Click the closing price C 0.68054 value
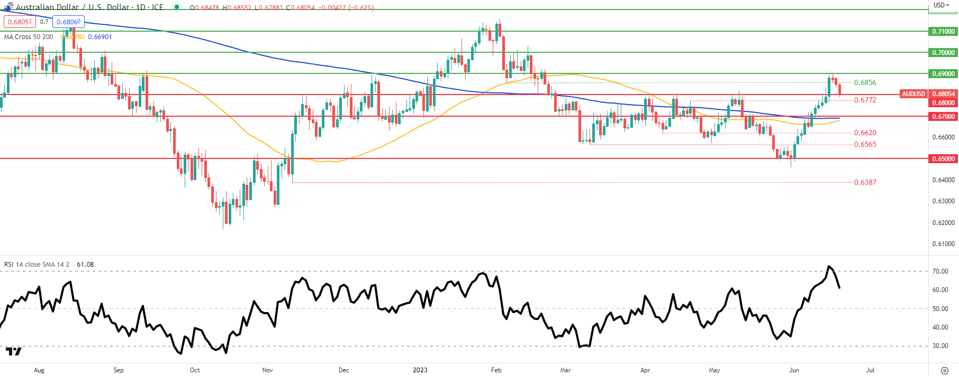 tap(301, 8)
